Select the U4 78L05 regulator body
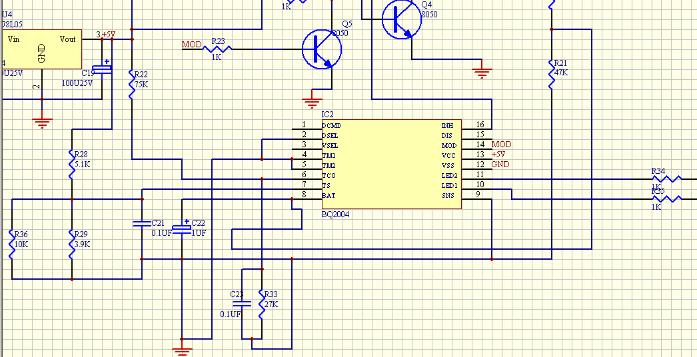Screen dimensions: 697x357 (42, 49)
